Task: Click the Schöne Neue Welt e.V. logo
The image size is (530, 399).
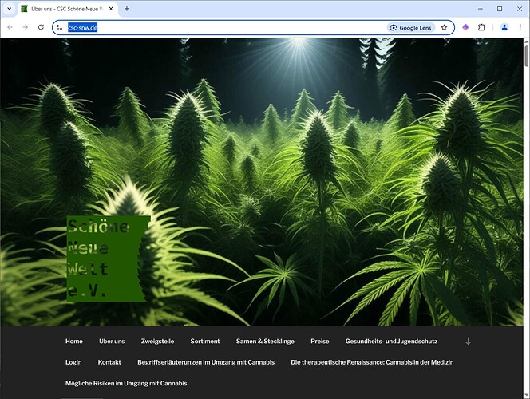Action: (x=109, y=259)
